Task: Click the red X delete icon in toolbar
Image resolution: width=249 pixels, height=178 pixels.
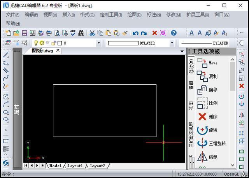Action: (154, 33)
